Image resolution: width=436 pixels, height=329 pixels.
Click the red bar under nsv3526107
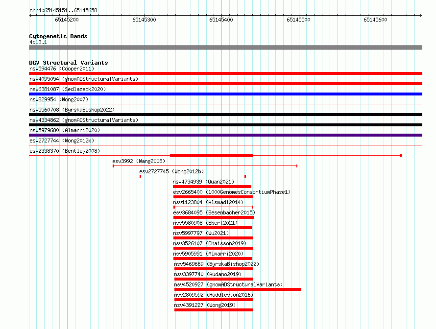coord(213,248)
